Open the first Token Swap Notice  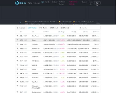(66, 23)
